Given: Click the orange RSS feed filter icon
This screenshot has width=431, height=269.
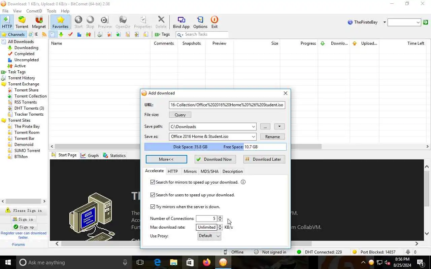Looking at the screenshot, I should [x=44, y=34].
